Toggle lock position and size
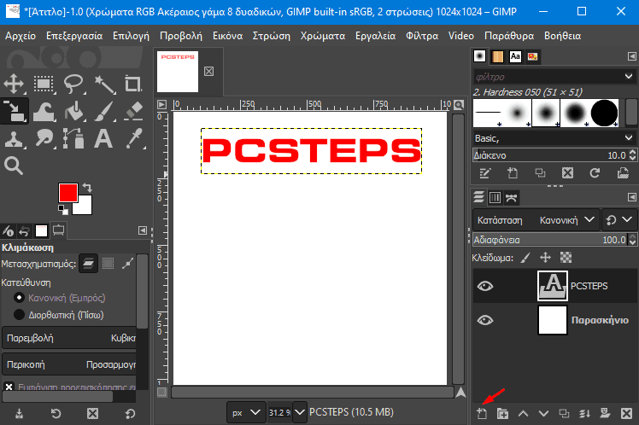This screenshot has height=425, width=639. point(545,257)
